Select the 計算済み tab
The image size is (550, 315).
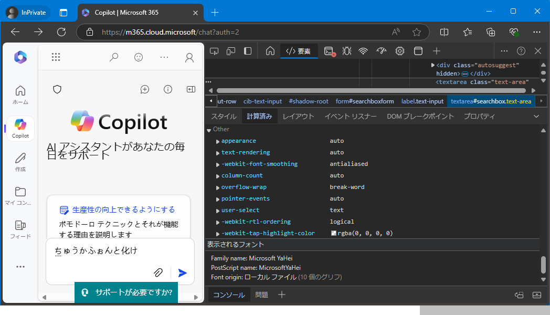tap(260, 117)
